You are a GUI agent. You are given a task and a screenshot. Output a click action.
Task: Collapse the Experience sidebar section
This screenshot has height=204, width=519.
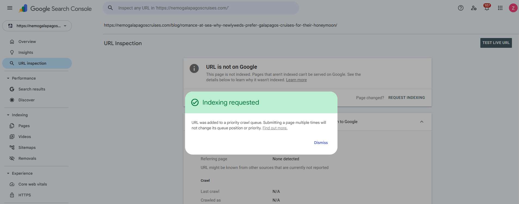8,173
